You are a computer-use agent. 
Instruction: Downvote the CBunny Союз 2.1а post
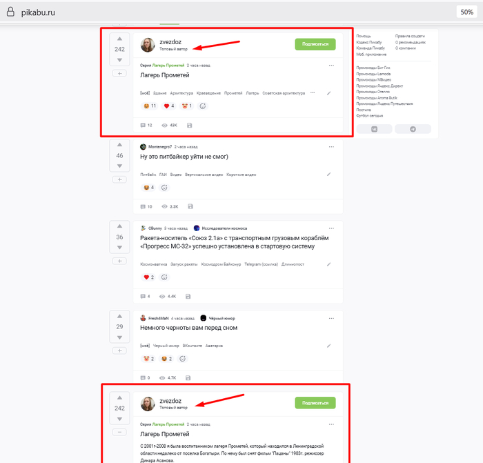click(119, 247)
